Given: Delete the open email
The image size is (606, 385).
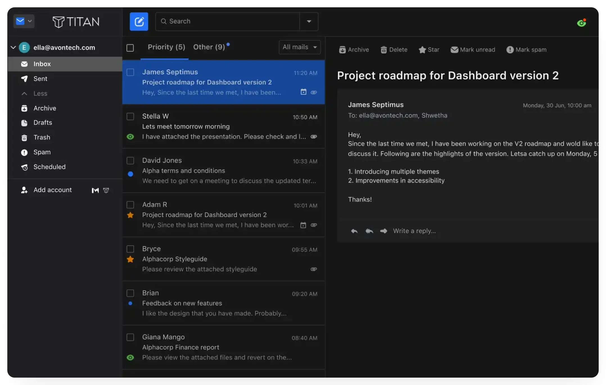Looking at the screenshot, I should click(x=394, y=50).
